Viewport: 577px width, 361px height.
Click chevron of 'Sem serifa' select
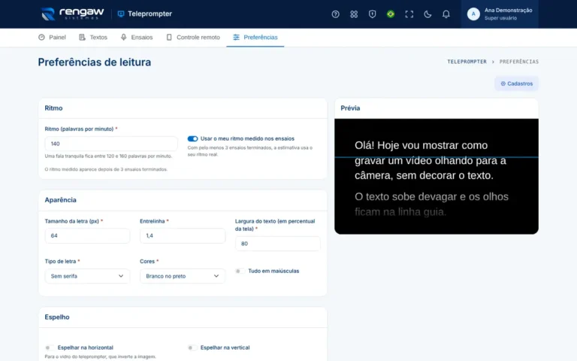121,276
